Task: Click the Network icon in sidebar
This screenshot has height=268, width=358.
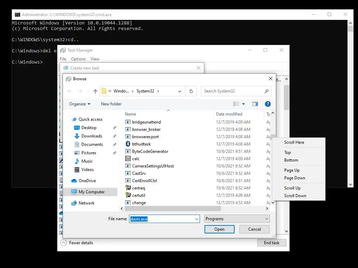Action: (74, 203)
